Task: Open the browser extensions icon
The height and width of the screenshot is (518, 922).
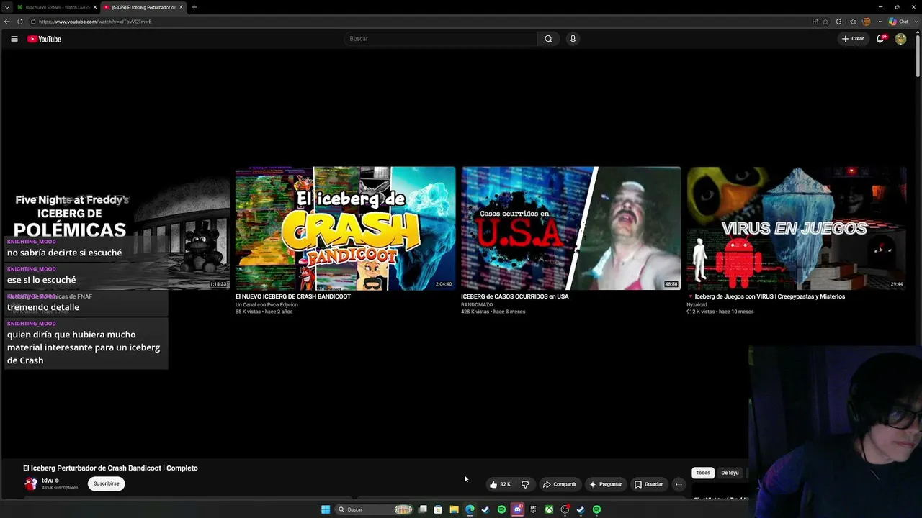Action: [x=838, y=22]
